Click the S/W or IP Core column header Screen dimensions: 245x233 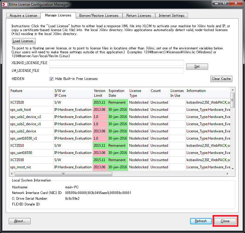coord(73,93)
